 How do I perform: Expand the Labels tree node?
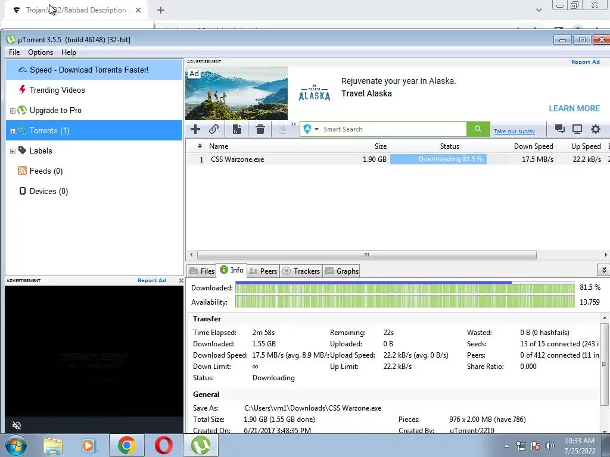point(13,151)
